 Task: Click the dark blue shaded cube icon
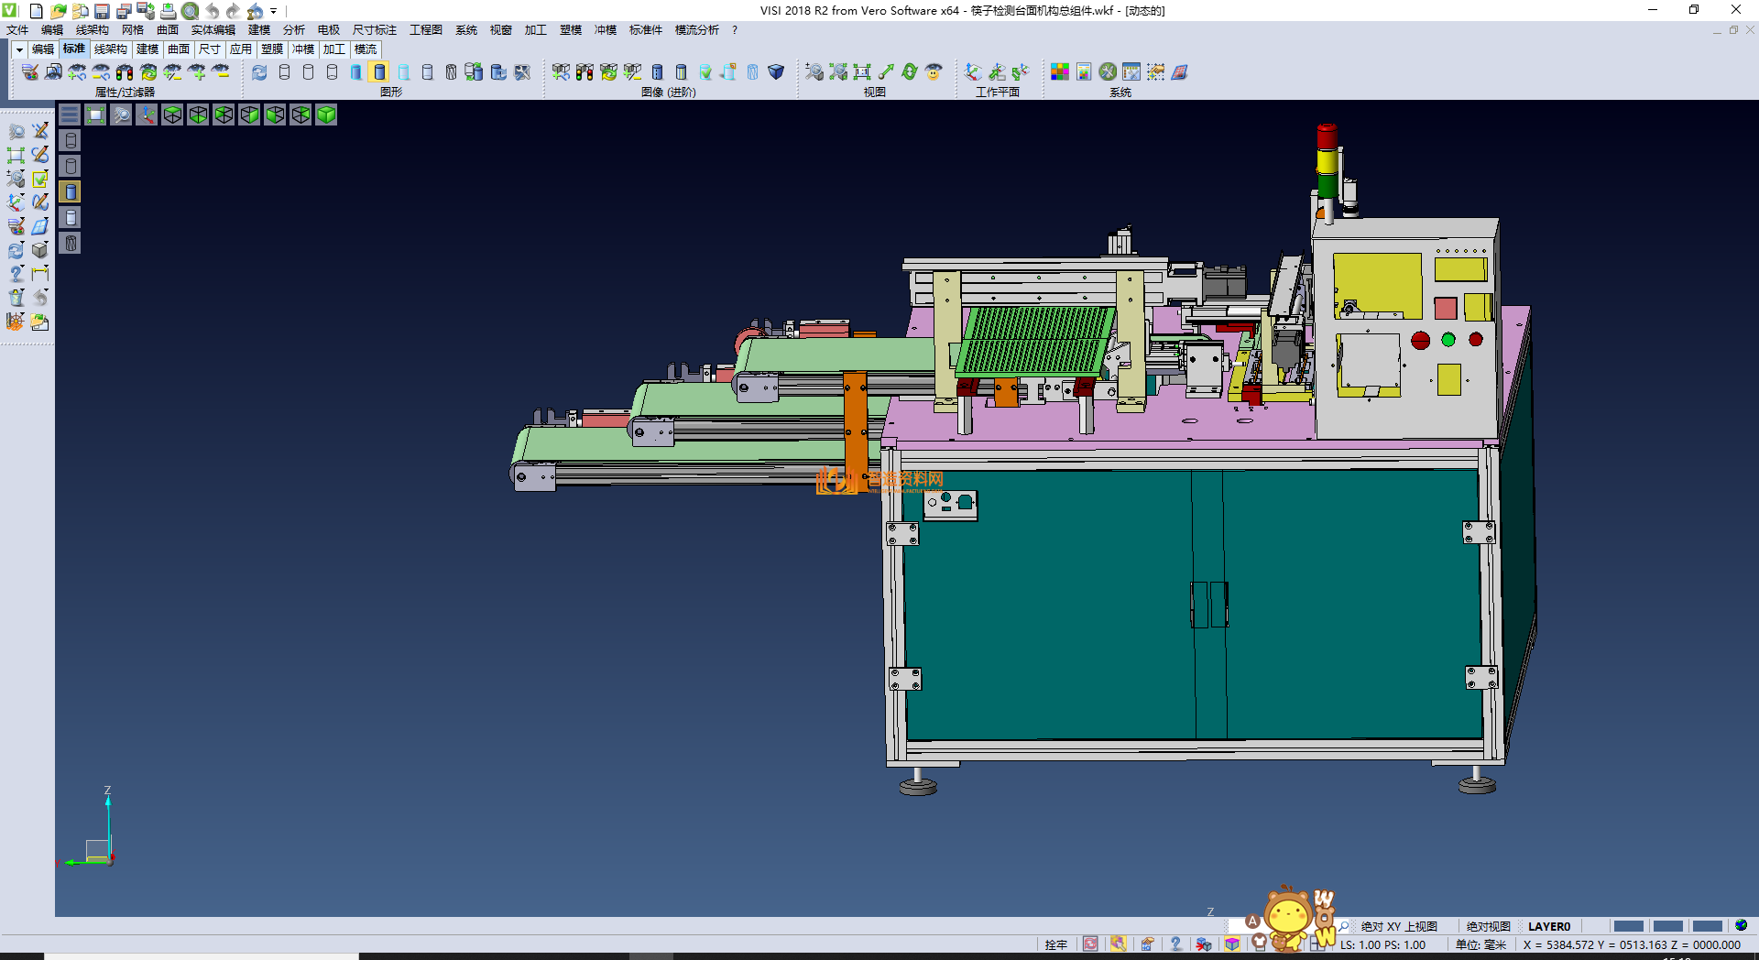(776, 72)
